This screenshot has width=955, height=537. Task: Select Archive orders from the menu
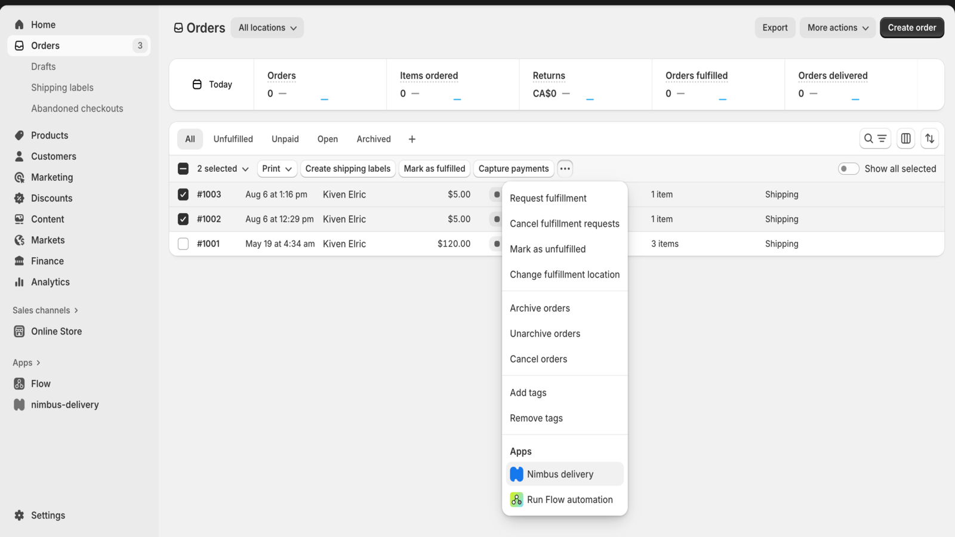tap(540, 308)
